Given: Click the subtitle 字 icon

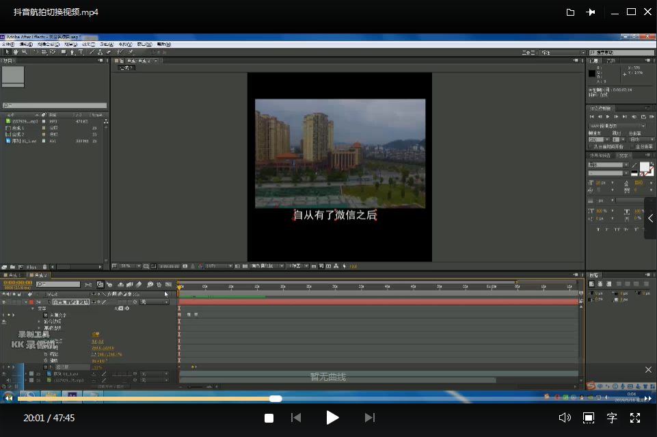Looking at the screenshot, I should [x=612, y=418].
